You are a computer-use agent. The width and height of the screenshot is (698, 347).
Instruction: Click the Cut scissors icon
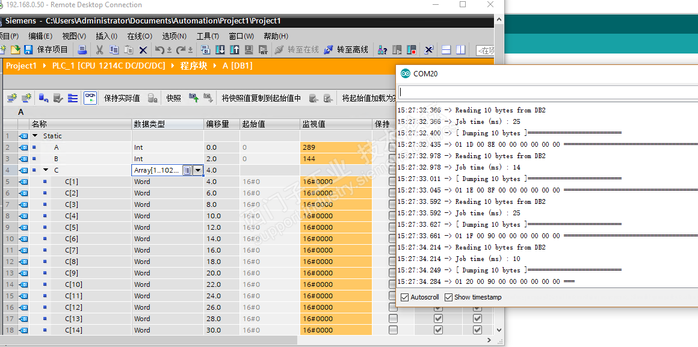point(99,50)
